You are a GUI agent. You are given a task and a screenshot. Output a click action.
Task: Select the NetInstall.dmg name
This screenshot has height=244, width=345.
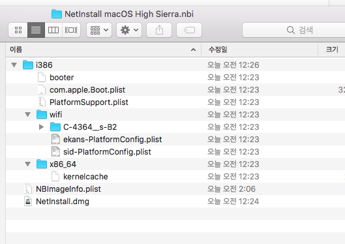pyautogui.click(x=63, y=202)
